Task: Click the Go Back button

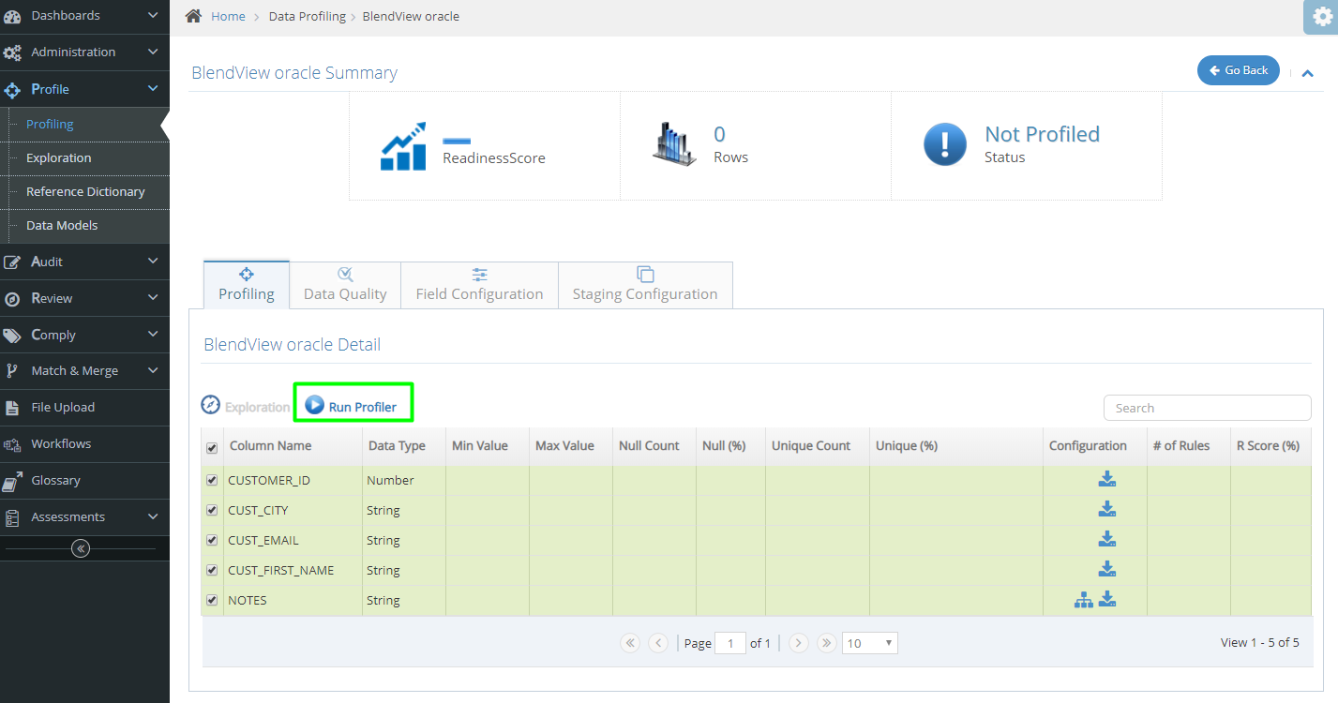Action: [x=1238, y=70]
